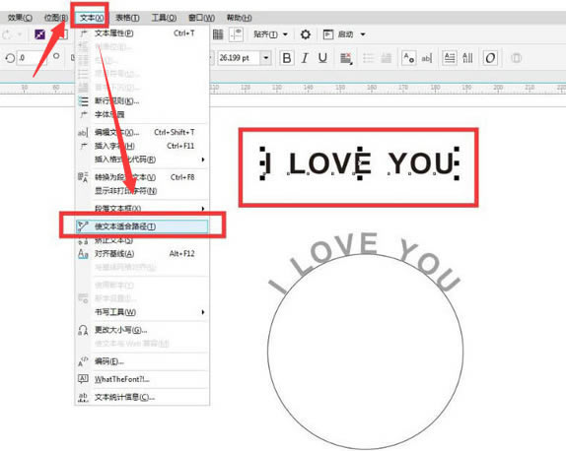The width and height of the screenshot is (566, 451).
Task: Choose 对齐基线(A) Alt+F12 entry
Action: pyautogui.click(x=142, y=254)
